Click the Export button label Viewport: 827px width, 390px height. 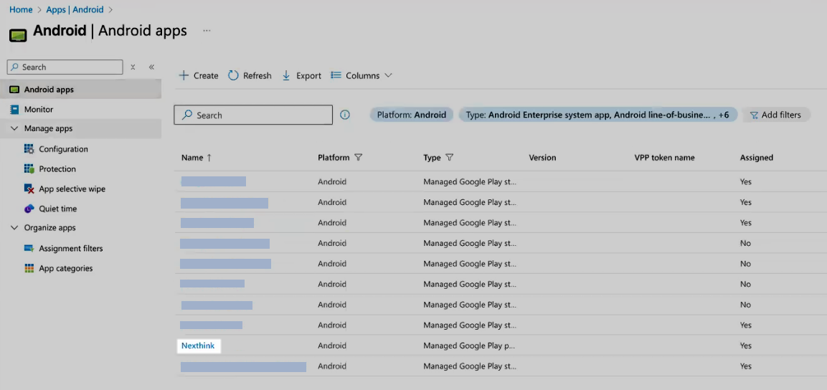tap(308, 75)
